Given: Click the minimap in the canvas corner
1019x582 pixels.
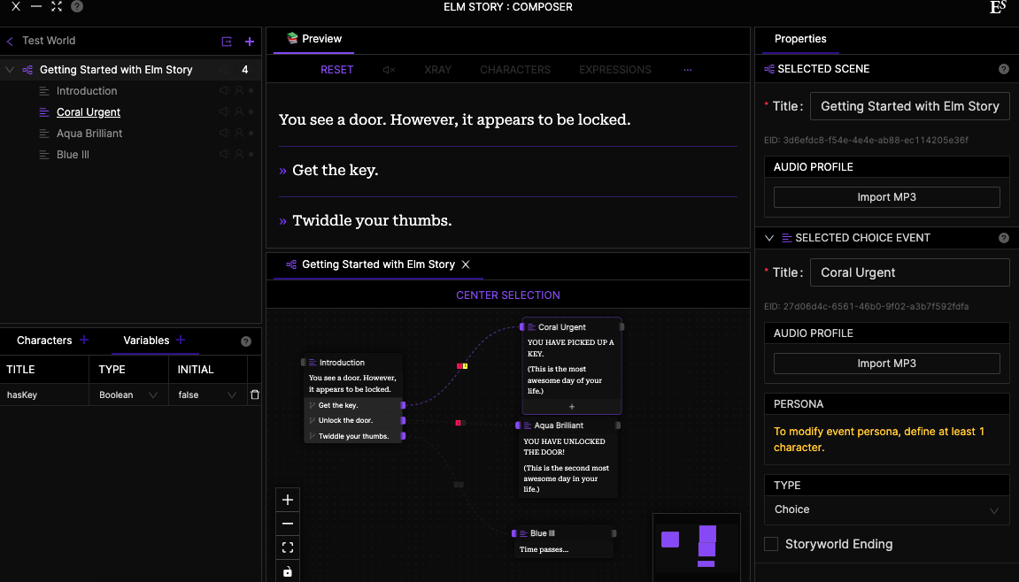Looking at the screenshot, I should pyautogui.click(x=696, y=547).
